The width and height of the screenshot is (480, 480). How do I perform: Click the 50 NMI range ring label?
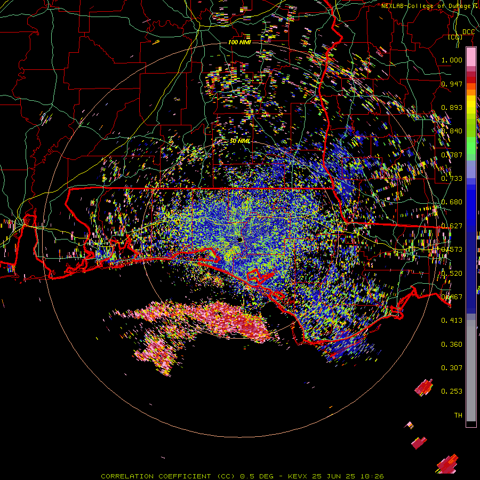pos(240,141)
